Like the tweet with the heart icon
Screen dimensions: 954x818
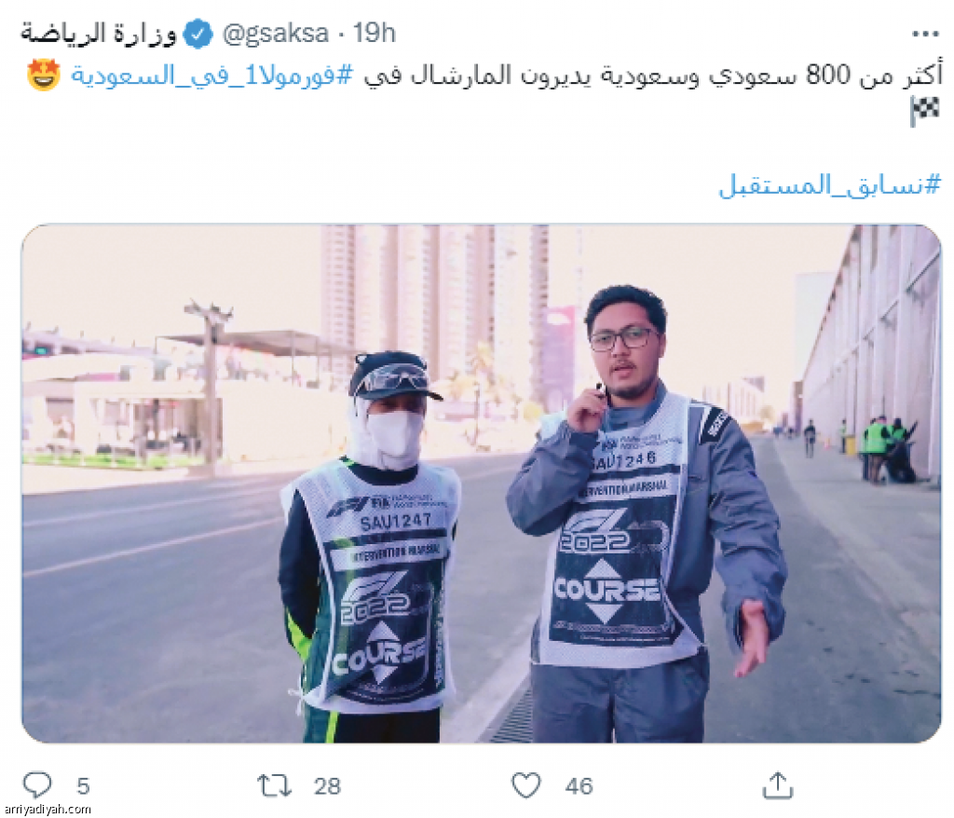click(525, 785)
